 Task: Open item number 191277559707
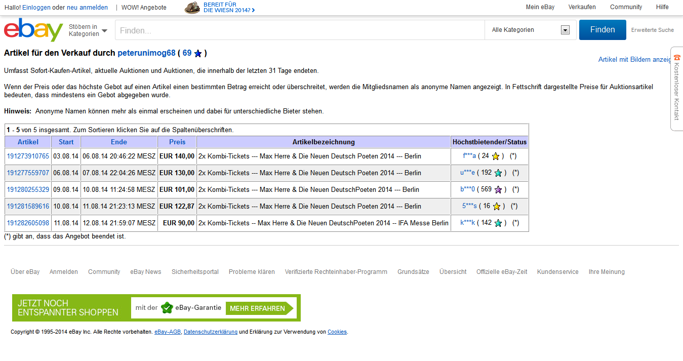[28, 173]
